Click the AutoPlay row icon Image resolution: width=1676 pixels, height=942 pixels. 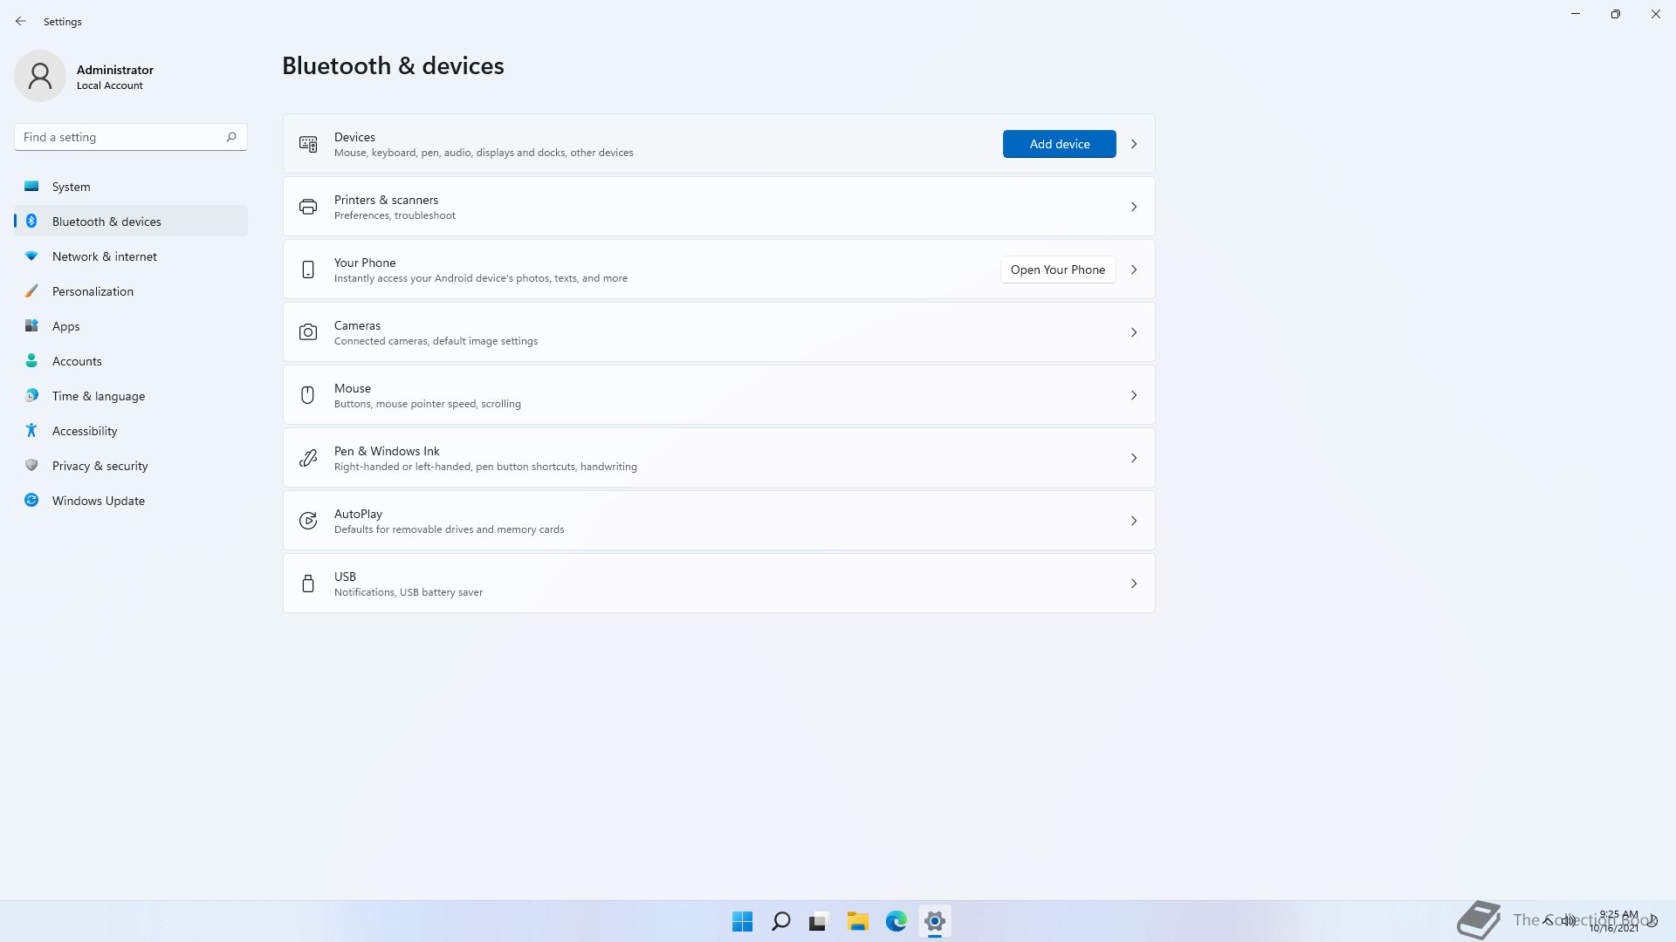308,521
